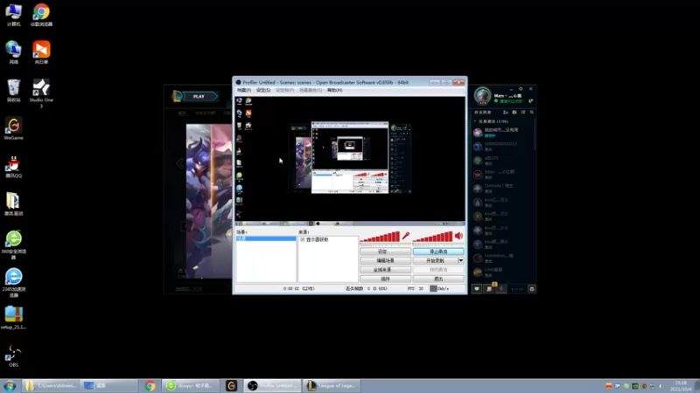The image size is (700, 393).
Task: Click the Plugins button in OBS
Action: click(x=385, y=279)
